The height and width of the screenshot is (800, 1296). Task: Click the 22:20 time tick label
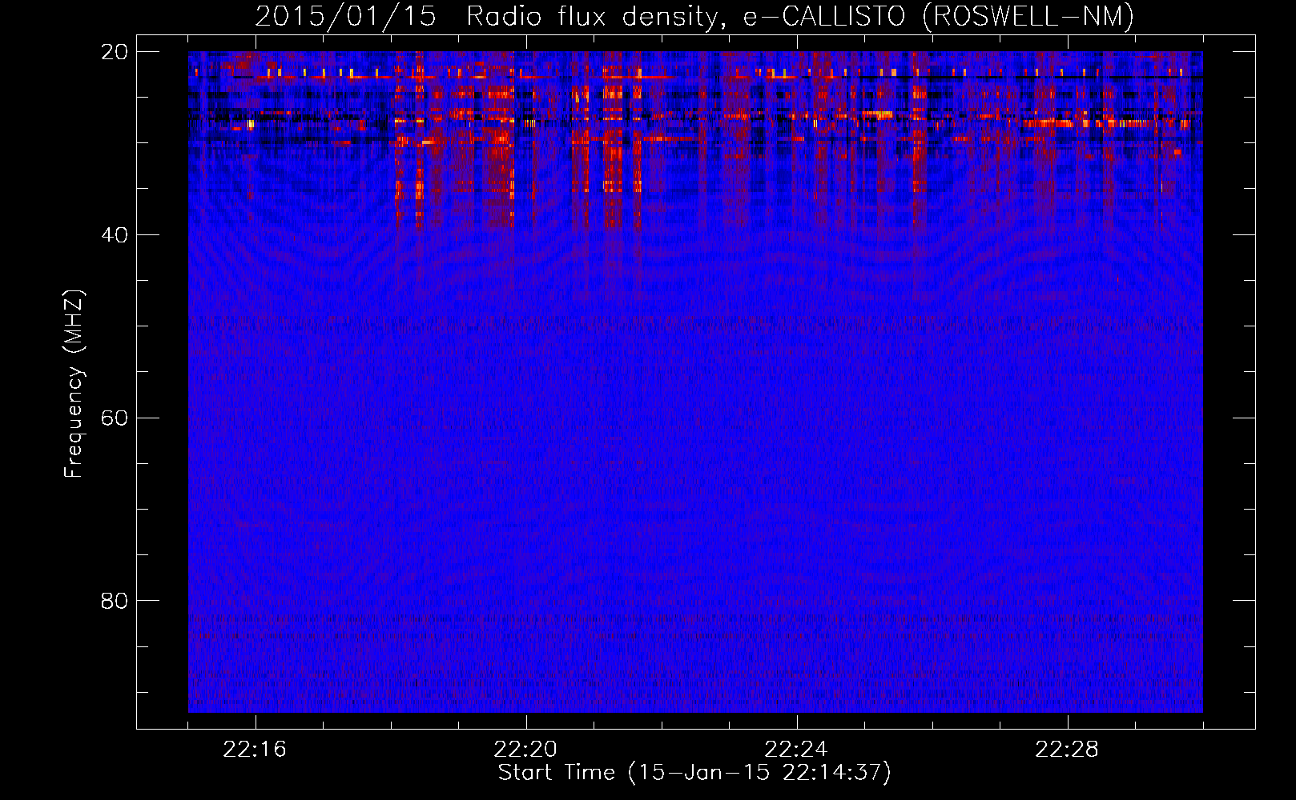coord(525,750)
